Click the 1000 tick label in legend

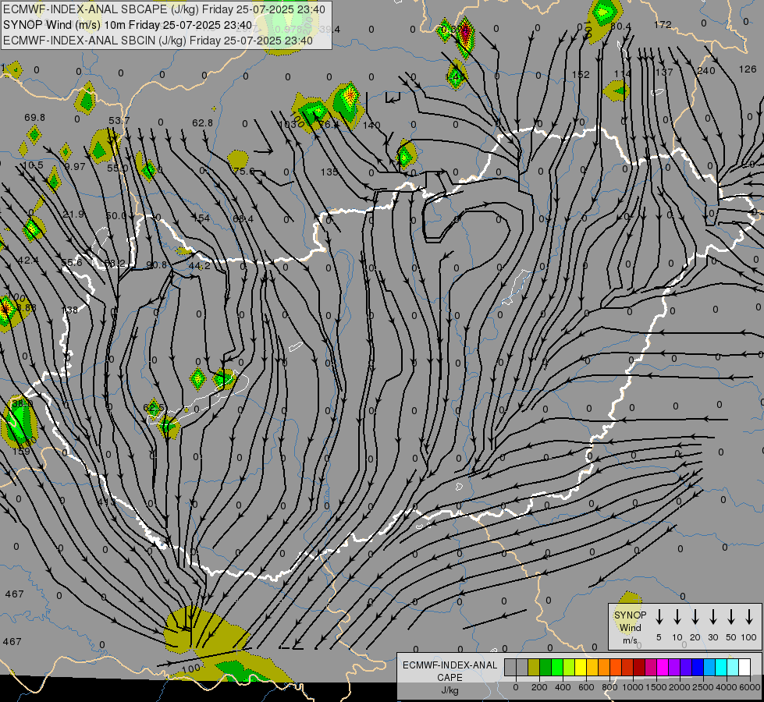click(633, 687)
